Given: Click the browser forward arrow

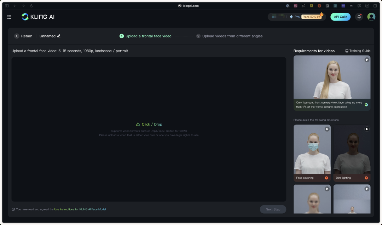Looking at the screenshot, I should pyautogui.click(x=23, y=6).
